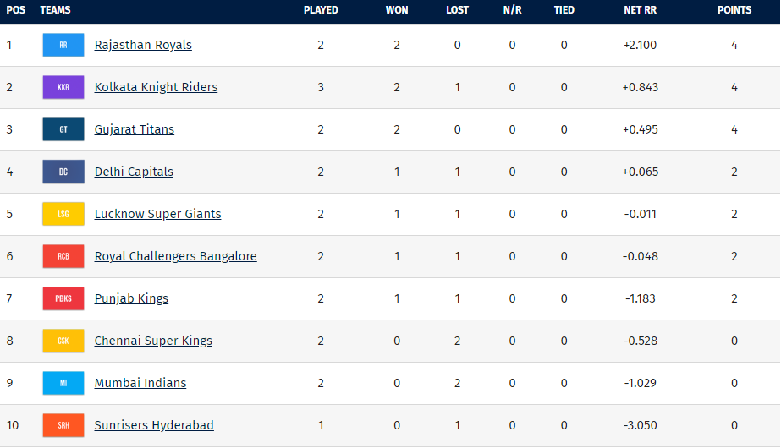Image resolution: width=781 pixels, height=448 pixels.
Task: Click the NET RR column header
Action: pyautogui.click(x=640, y=10)
